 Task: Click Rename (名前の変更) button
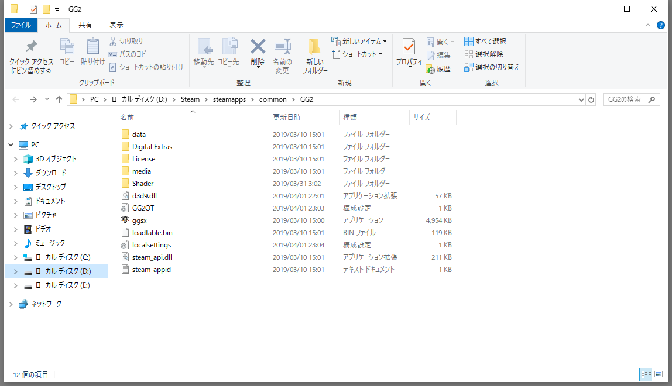[282, 56]
